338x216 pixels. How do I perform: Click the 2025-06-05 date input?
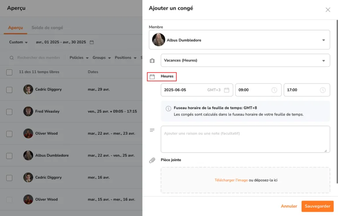point(197,90)
